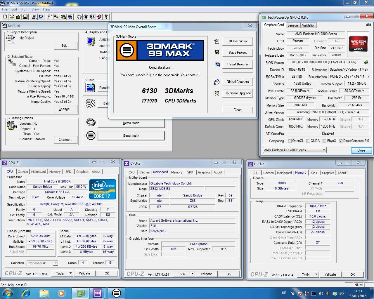Click the Save floppy disk toolbar icon
374x299 pixels.
(x=25, y=17)
